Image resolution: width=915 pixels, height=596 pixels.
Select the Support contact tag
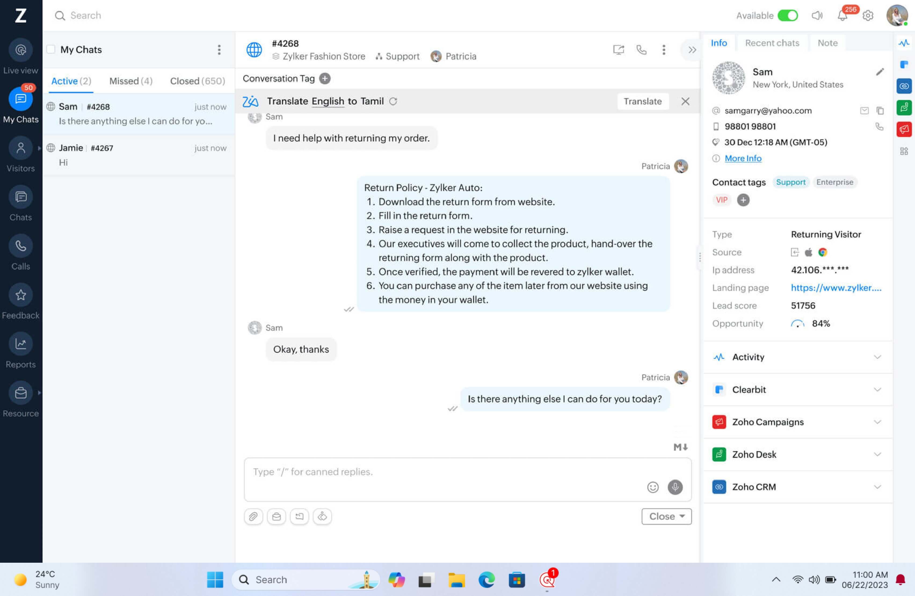coord(790,182)
